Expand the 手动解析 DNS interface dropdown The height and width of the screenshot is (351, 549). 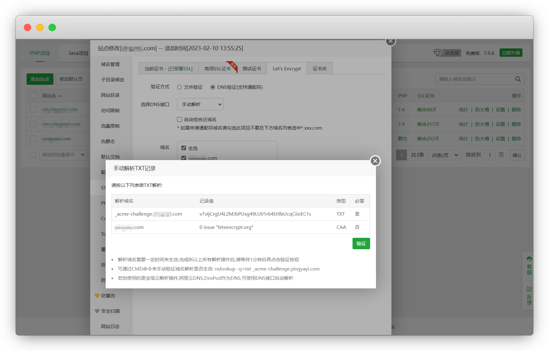pos(200,105)
